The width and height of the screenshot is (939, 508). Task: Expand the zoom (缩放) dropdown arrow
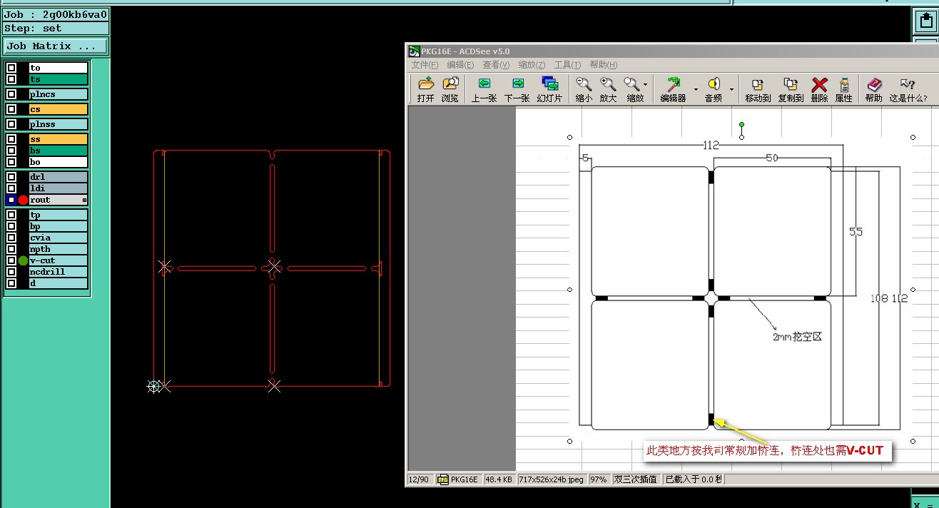[646, 85]
